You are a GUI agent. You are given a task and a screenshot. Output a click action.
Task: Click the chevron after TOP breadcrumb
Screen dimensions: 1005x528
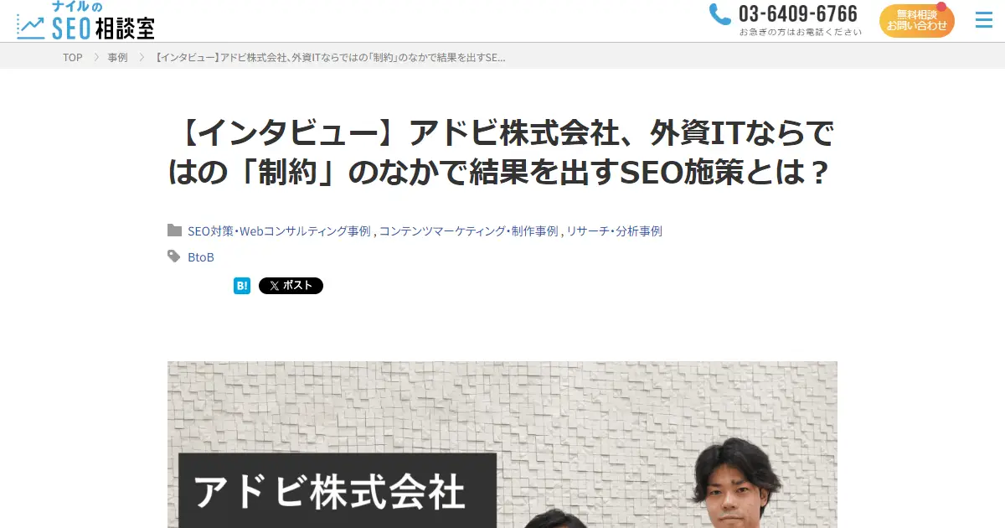pos(95,58)
